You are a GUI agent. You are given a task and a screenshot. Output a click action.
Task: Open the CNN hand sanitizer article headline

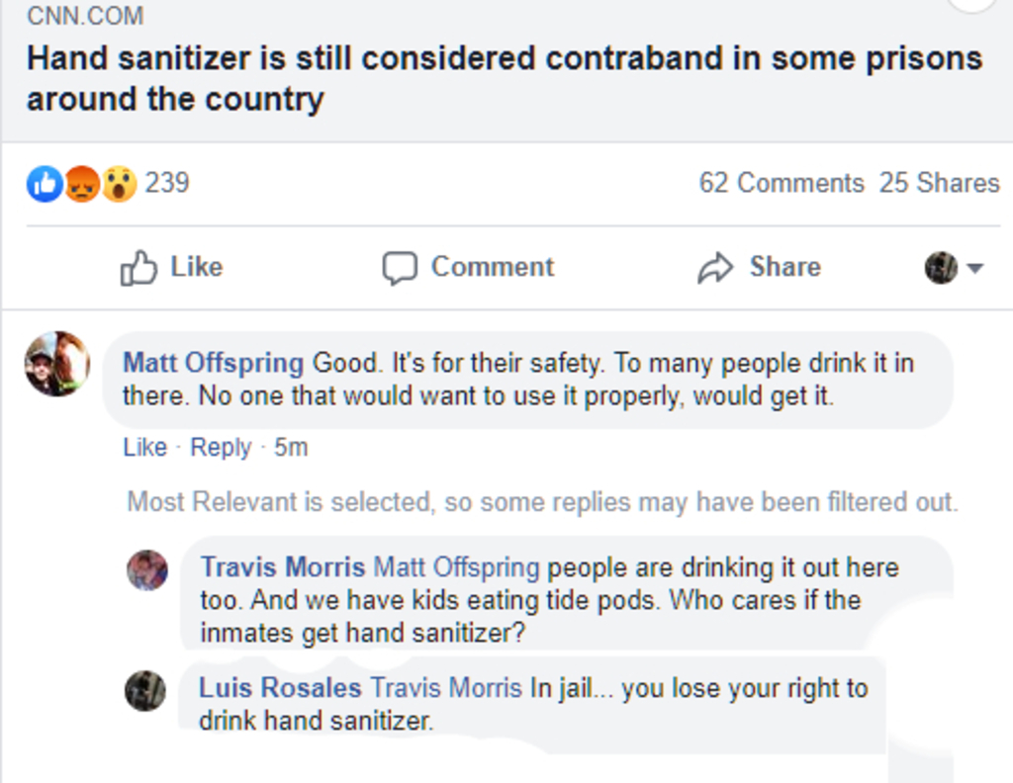[x=505, y=78]
